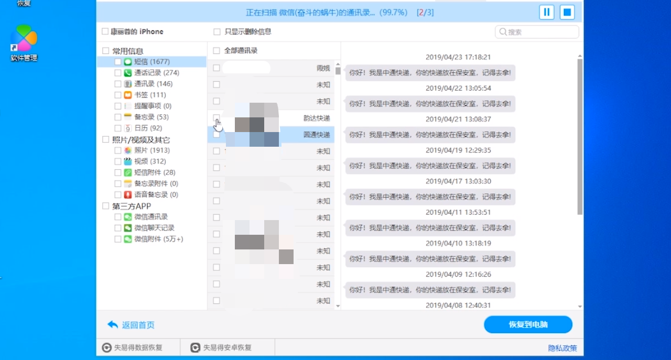The image size is (671, 360).
Task: Open the 视频 (312) video icon
Action: [128, 161]
